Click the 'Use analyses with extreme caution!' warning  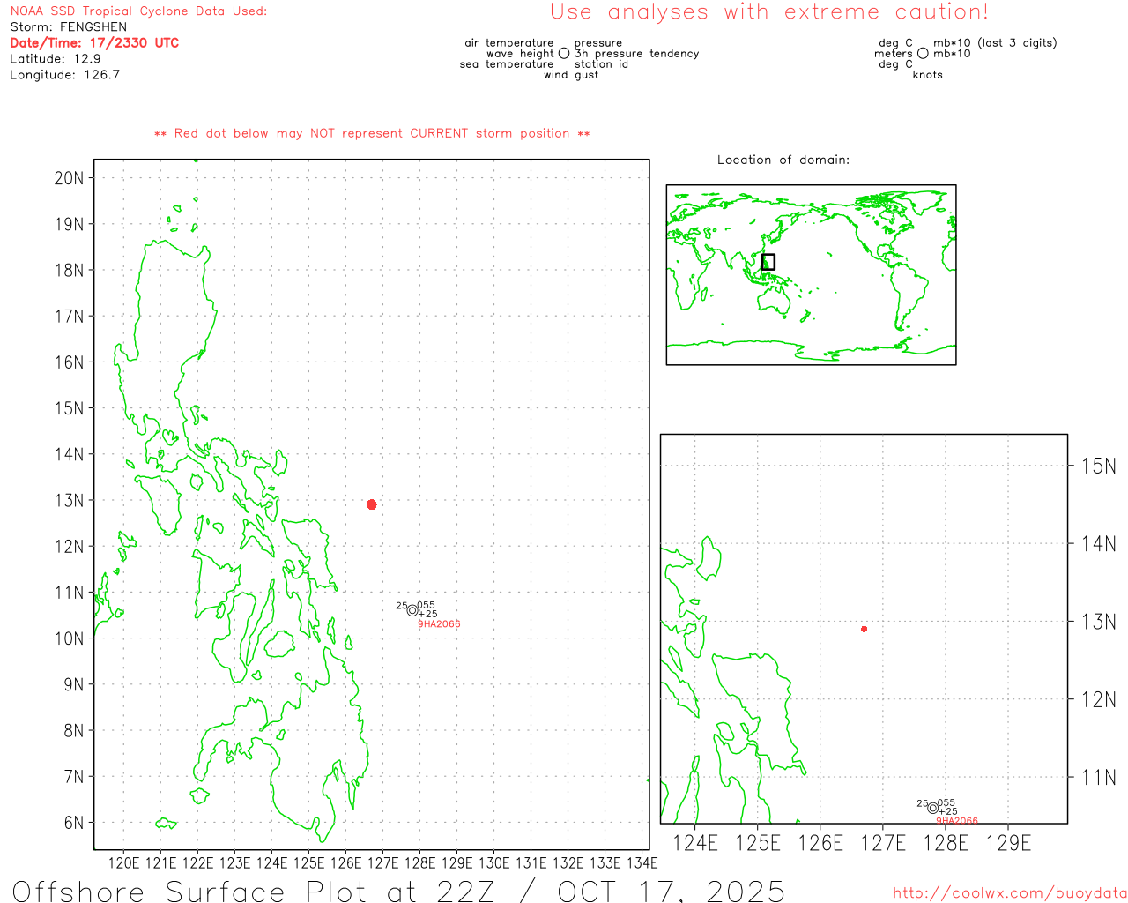[768, 12]
